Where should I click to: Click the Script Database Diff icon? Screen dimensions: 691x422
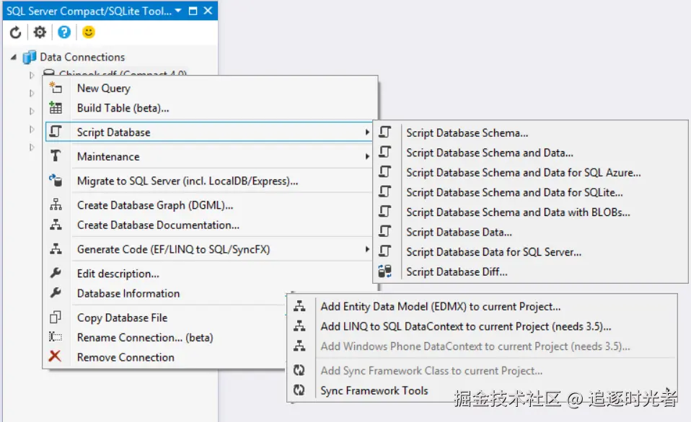385,271
